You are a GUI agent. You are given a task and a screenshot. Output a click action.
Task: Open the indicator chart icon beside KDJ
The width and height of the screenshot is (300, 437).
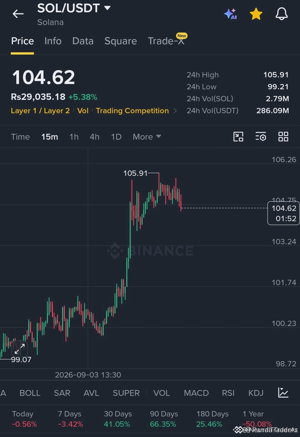coord(283,392)
